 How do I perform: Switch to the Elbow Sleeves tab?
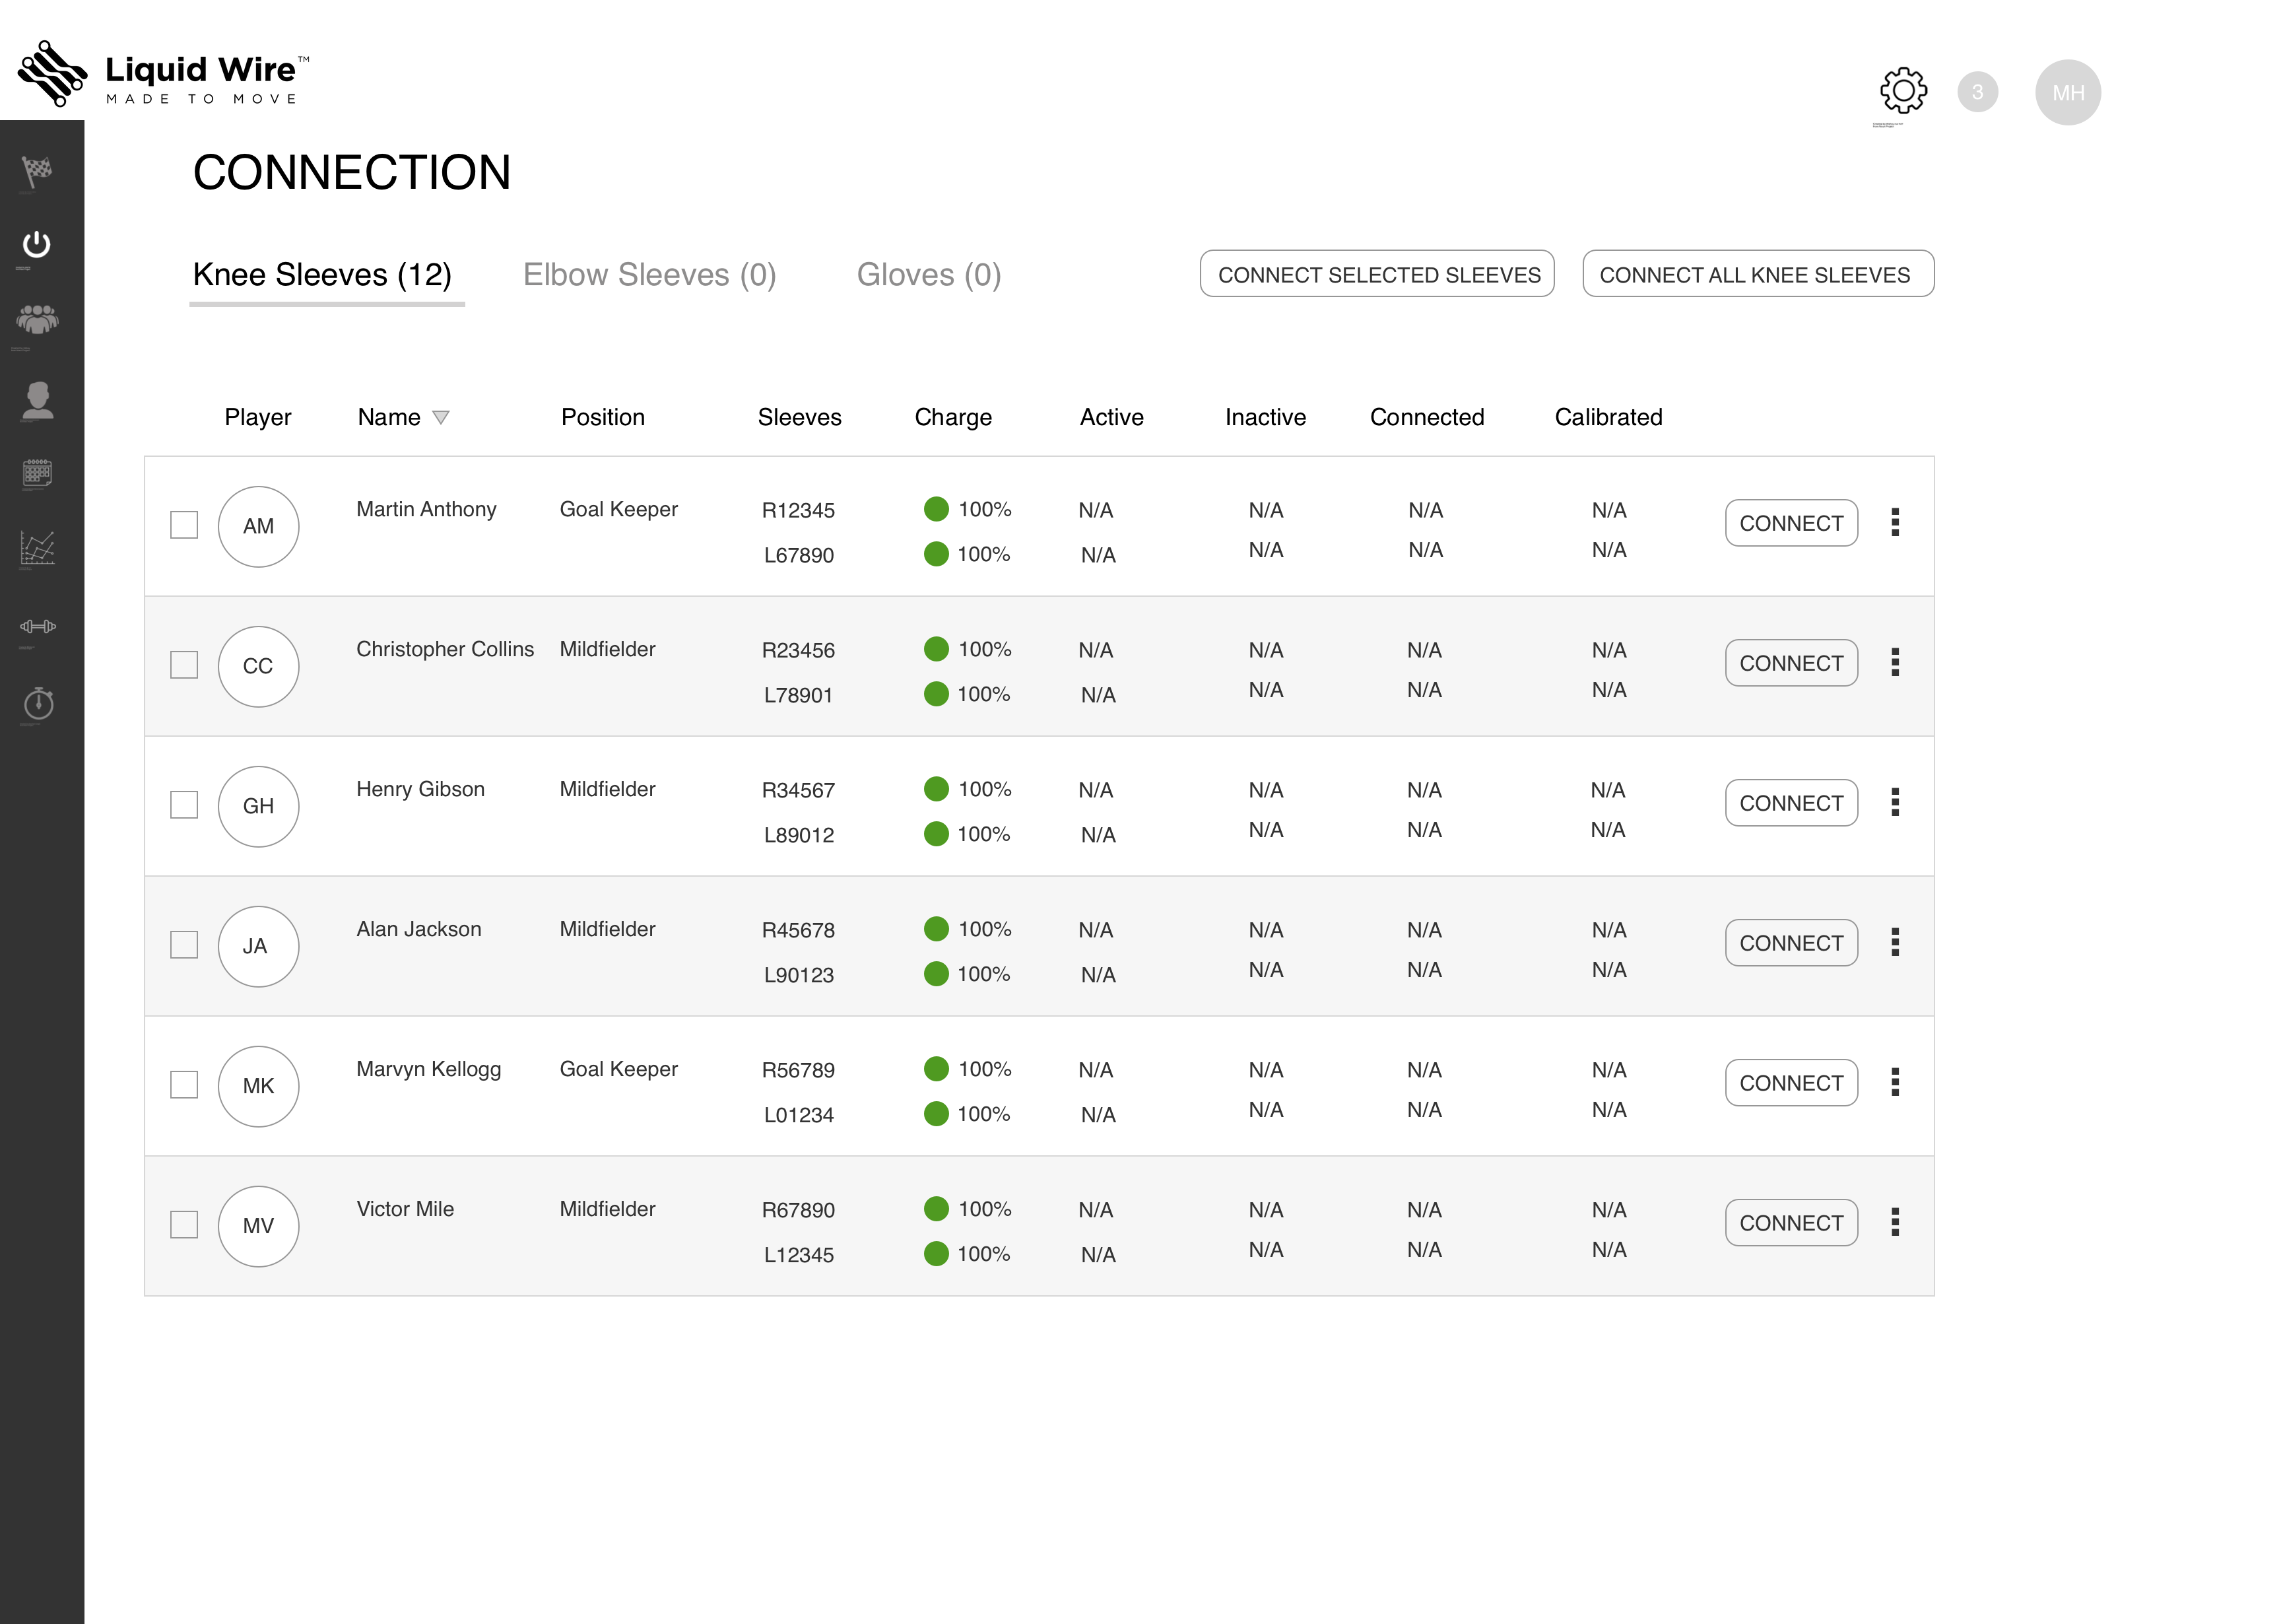tap(649, 275)
